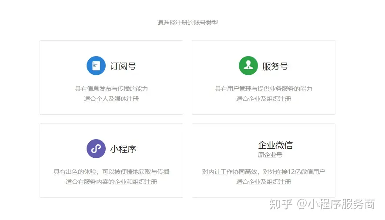Screen dimensions: 385x220
Task: Click the blue 订阅号 document icon
Action: [x=96, y=66]
